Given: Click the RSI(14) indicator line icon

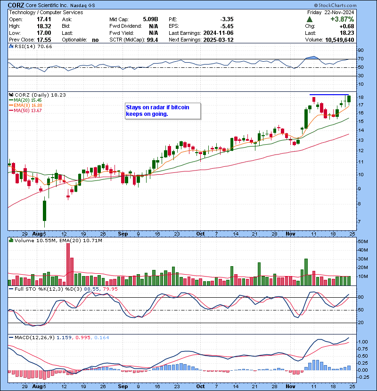Looking at the screenshot, I should click(11, 46).
